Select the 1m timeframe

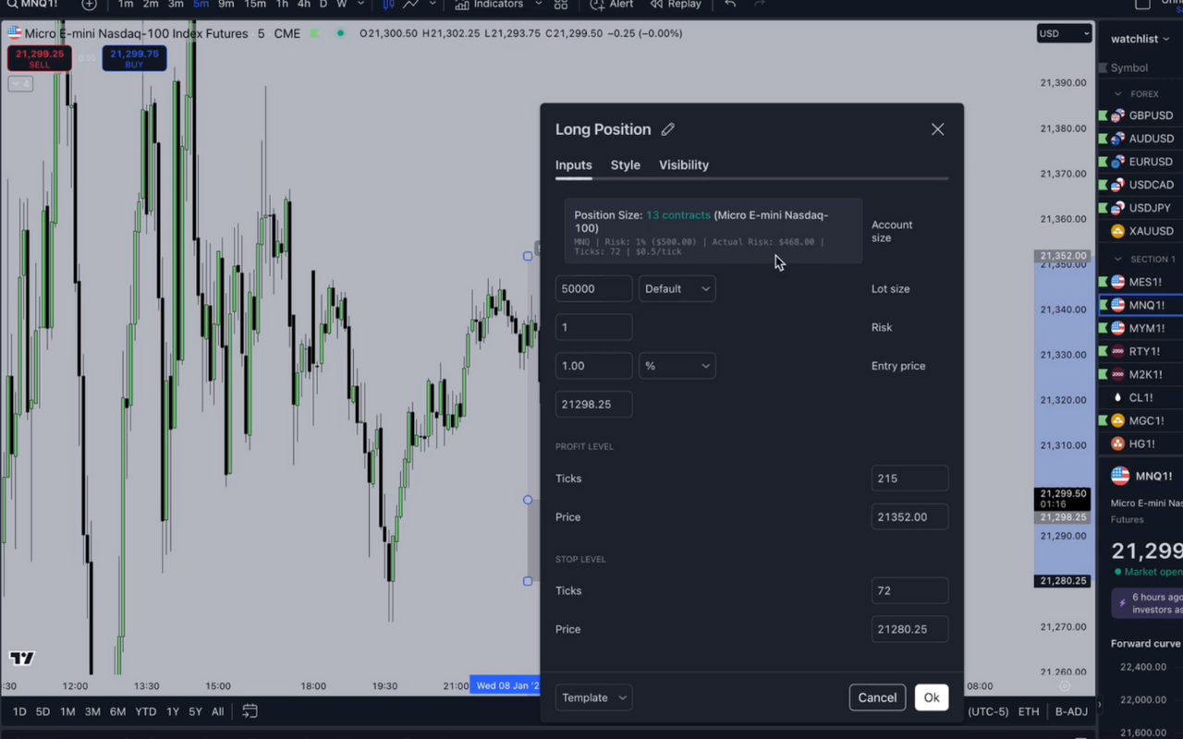126,4
